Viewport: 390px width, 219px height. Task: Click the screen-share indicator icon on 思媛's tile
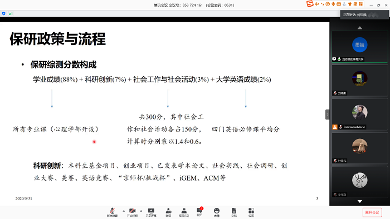334,59
